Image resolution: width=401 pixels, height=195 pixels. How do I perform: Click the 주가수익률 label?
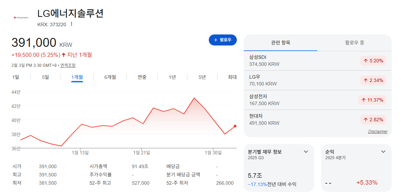click(x=101, y=175)
